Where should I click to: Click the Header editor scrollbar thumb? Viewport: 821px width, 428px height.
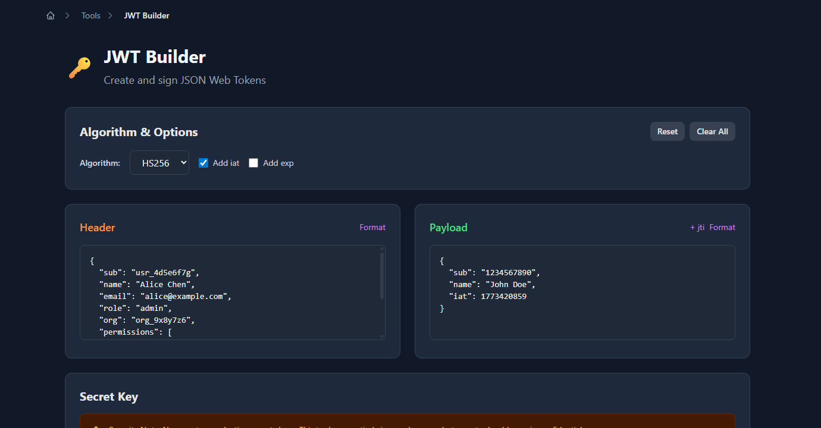[382, 275]
